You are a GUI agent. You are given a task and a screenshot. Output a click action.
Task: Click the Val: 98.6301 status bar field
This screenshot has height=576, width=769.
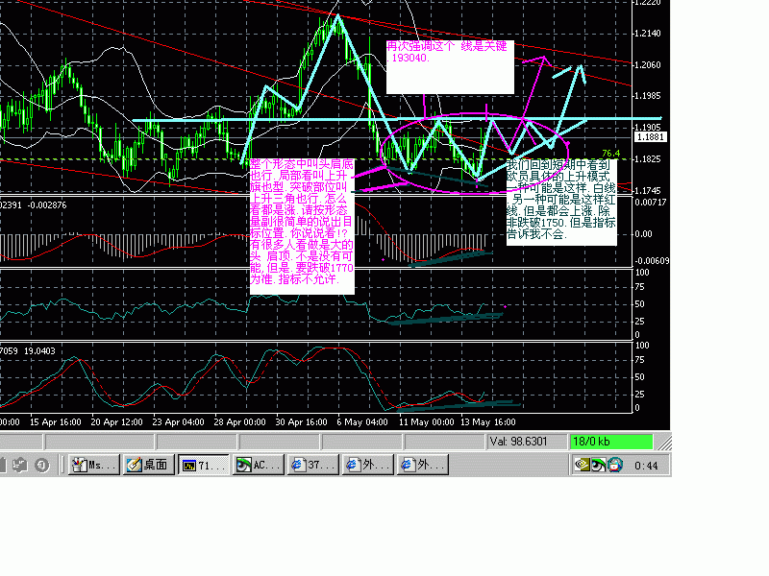pyautogui.click(x=526, y=442)
